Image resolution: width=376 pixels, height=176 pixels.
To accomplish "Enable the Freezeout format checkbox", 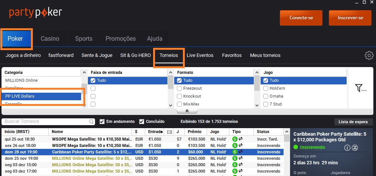I will pyautogui.click(x=180, y=89).
